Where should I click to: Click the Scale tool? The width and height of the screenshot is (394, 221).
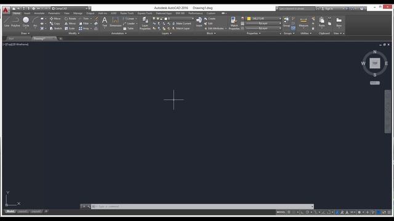click(70, 29)
